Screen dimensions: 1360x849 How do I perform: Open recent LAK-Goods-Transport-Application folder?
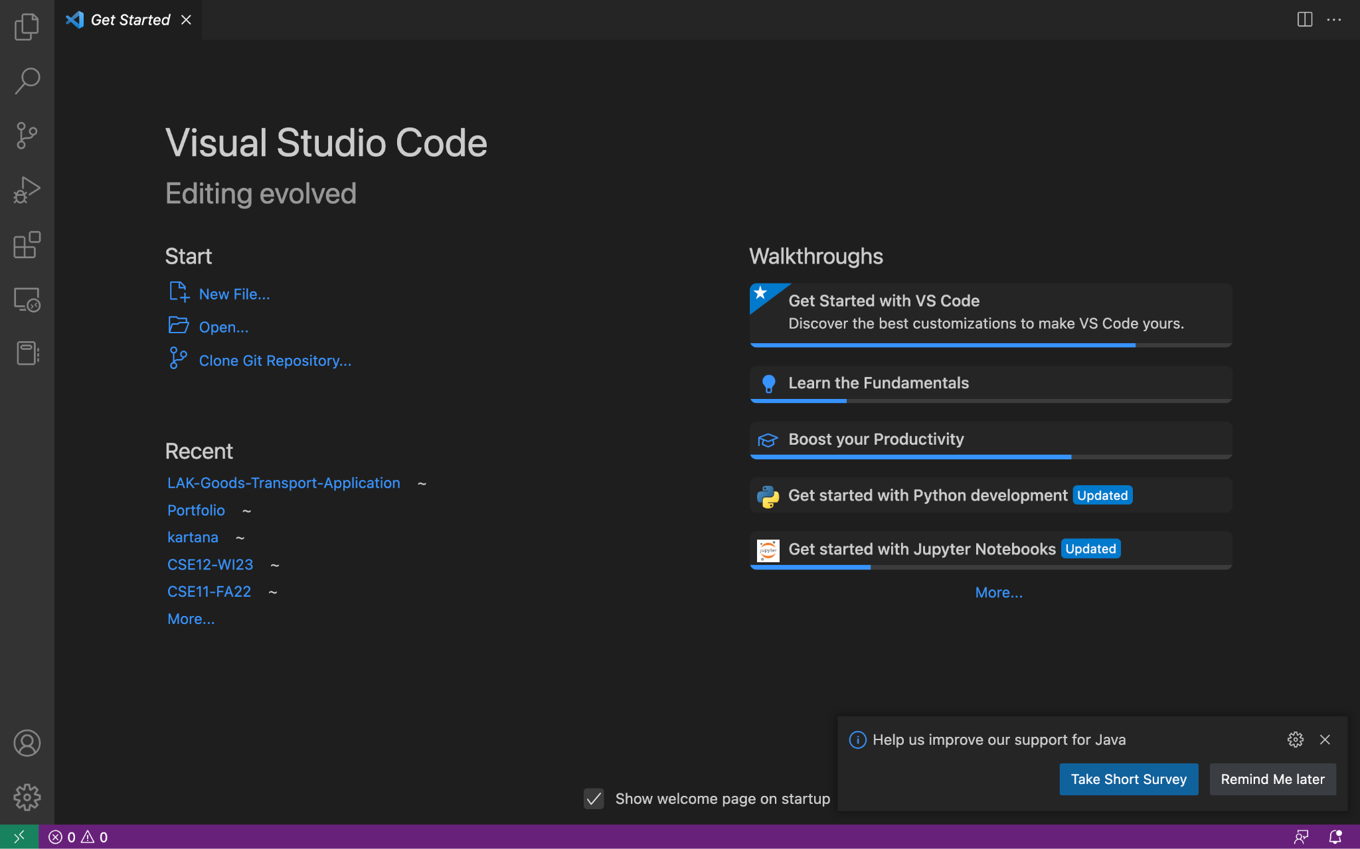pos(284,483)
